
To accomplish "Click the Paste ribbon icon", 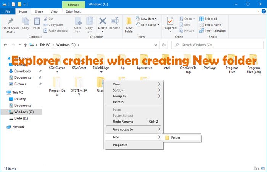I will point(37,24).
